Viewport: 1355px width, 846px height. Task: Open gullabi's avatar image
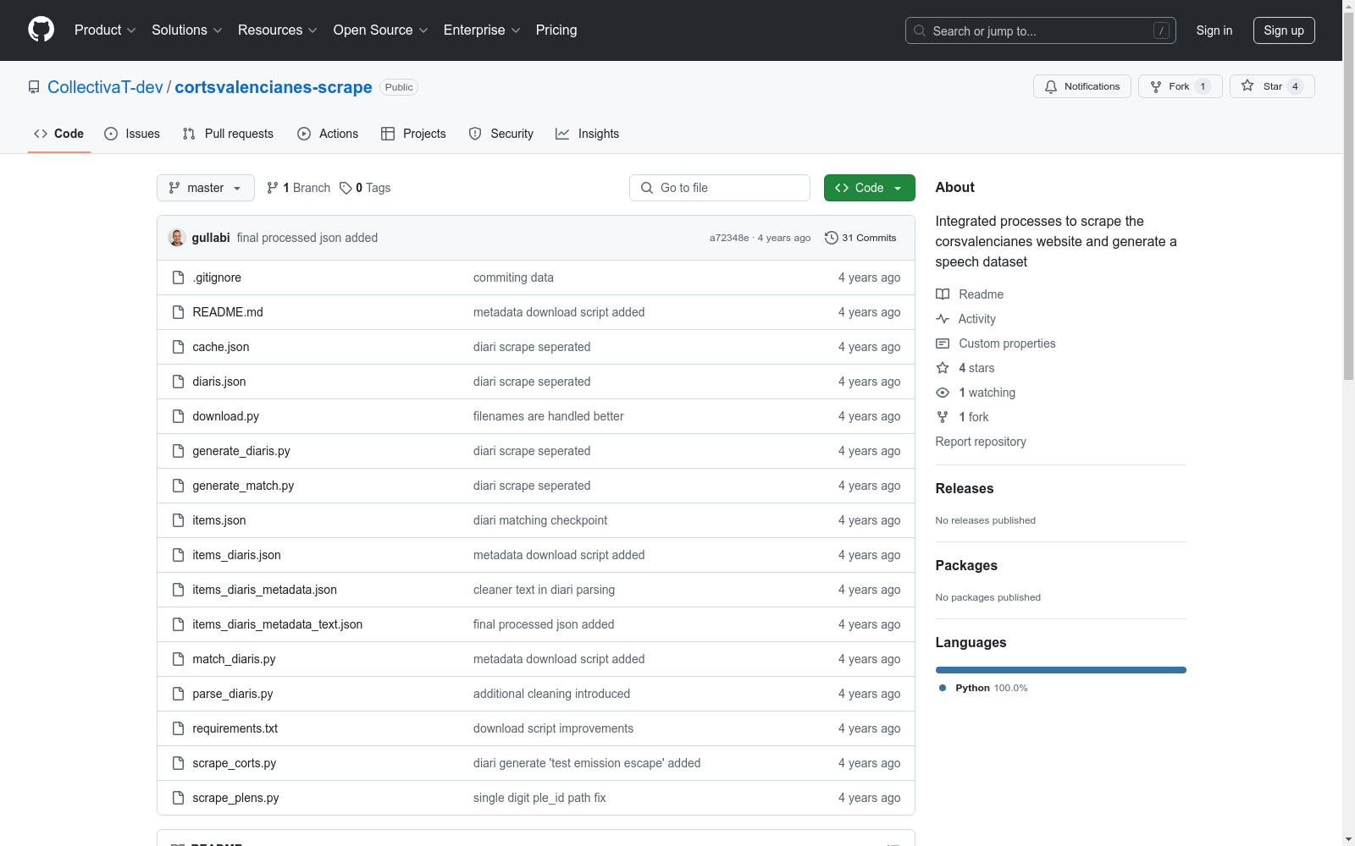[x=177, y=238]
